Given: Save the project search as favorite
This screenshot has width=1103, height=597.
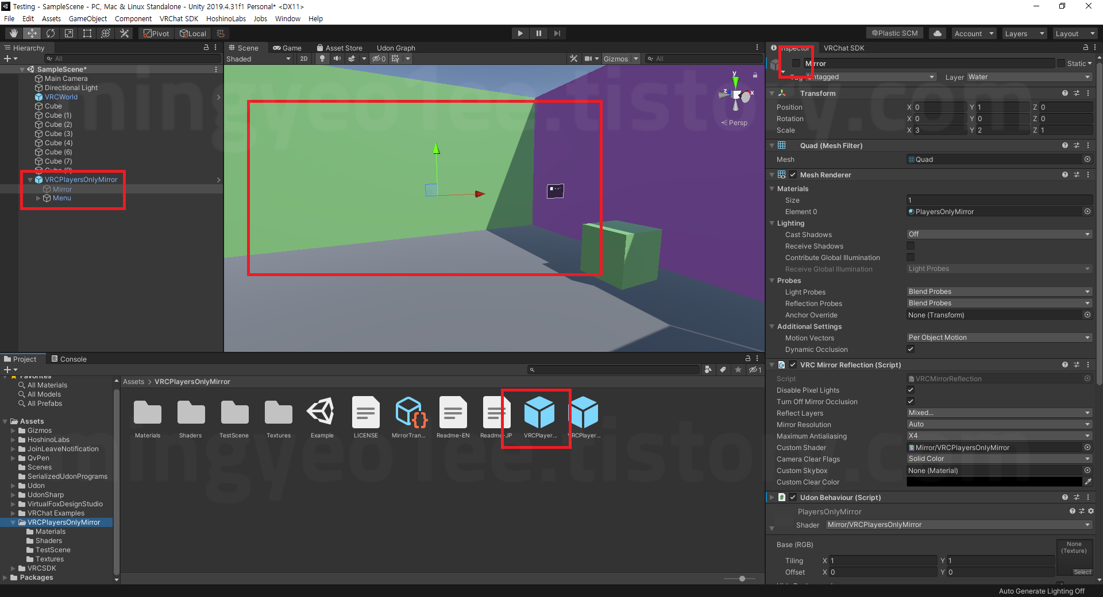Looking at the screenshot, I should pyautogui.click(x=738, y=370).
